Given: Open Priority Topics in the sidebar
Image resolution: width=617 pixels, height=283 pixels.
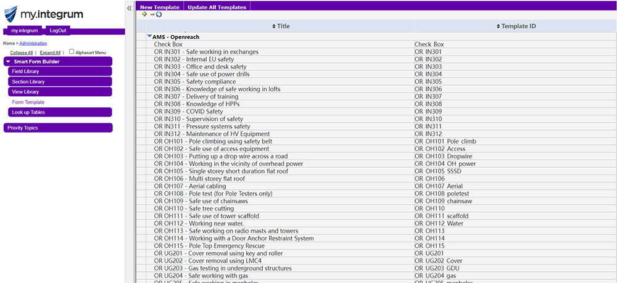Looking at the screenshot, I should (58, 128).
